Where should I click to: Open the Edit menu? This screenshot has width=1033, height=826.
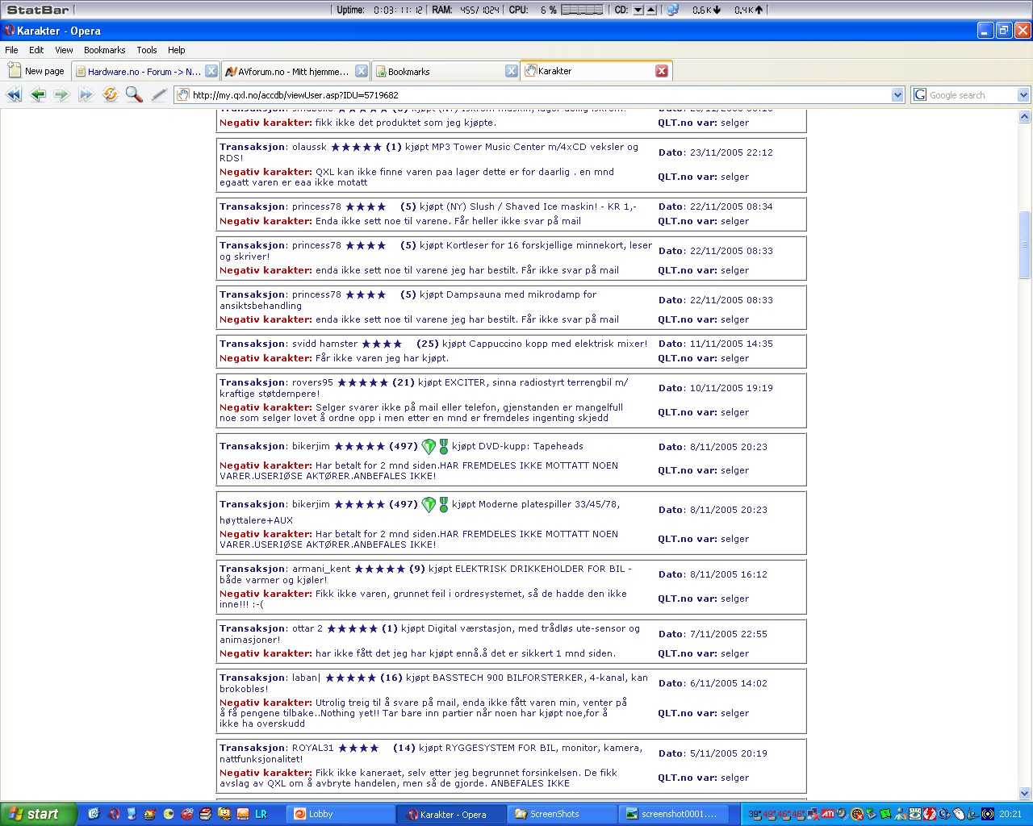click(x=36, y=50)
